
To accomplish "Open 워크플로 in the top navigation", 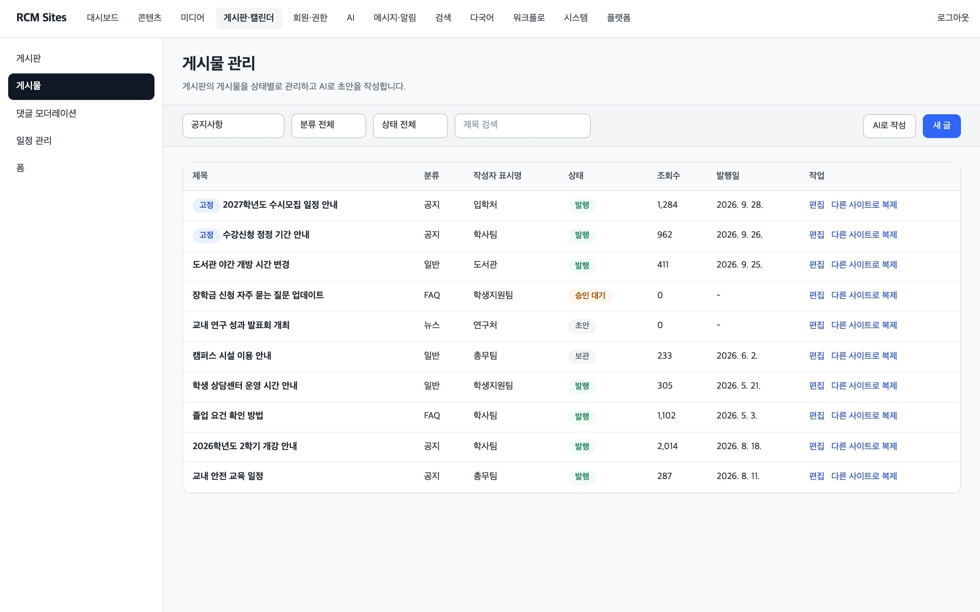I will pyautogui.click(x=529, y=18).
